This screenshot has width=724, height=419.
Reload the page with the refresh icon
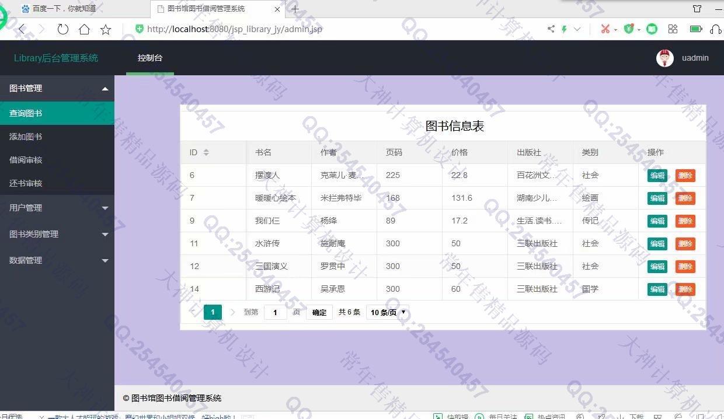pyautogui.click(x=62, y=29)
